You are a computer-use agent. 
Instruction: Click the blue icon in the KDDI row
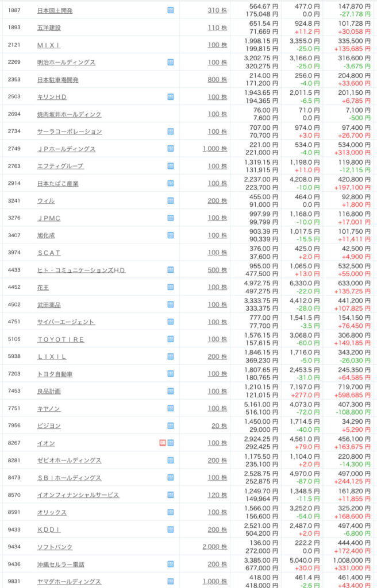click(x=171, y=529)
